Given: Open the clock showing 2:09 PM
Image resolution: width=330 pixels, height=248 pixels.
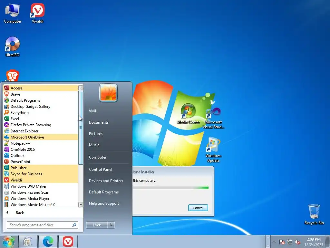Looking at the screenshot, I should tap(314, 242).
